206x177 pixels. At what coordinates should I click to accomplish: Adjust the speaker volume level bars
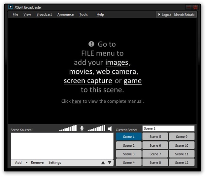point(96,128)
